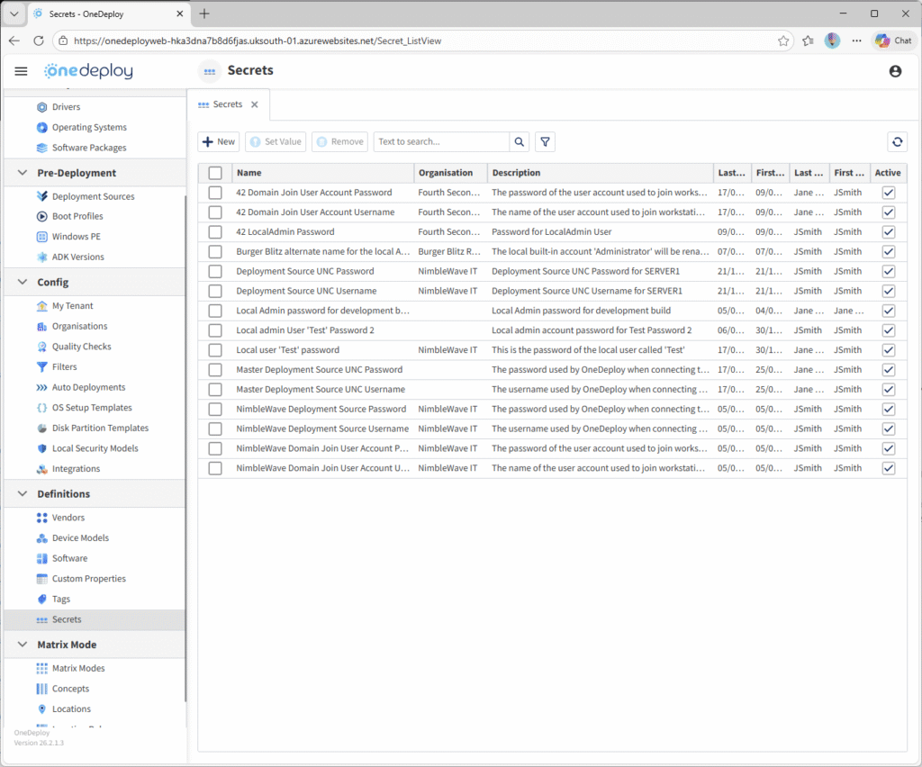Open Disk Partition Templates
The height and width of the screenshot is (767, 922).
tap(100, 428)
